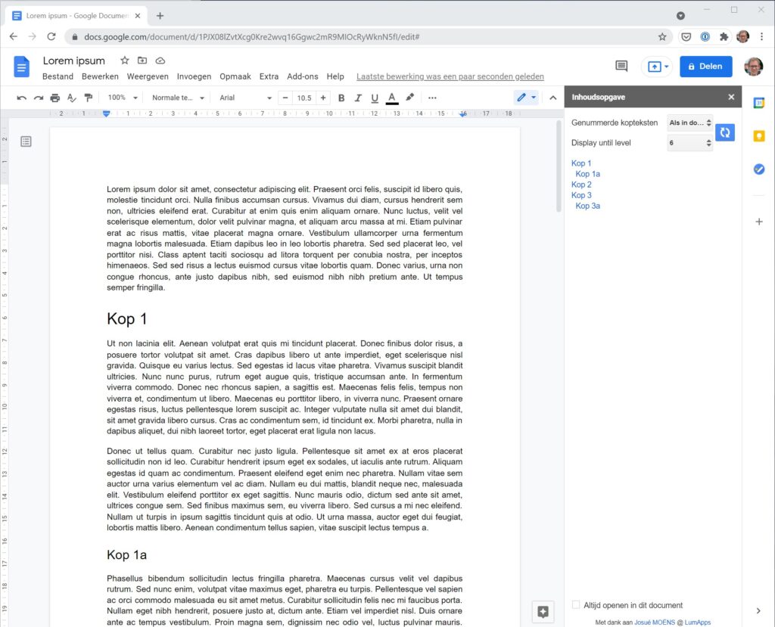Go back in Chrome browser
The height and width of the screenshot is (627, 775).
(x=14, y=36)
